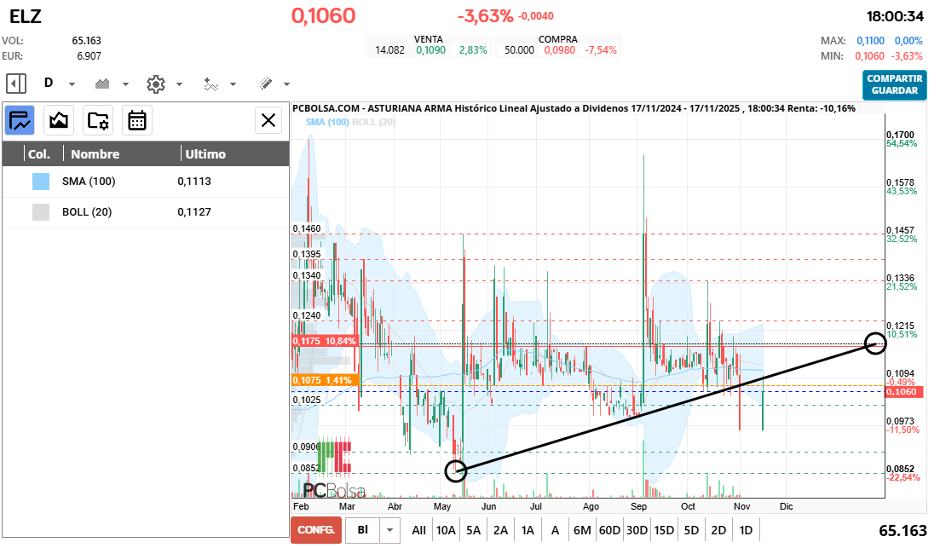Expand the settings gear dropdown arrow

point(179,84)
